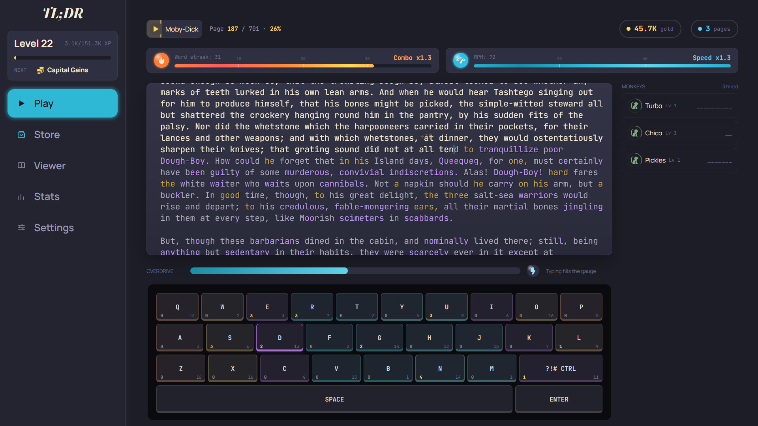
Task: Click the Level 22 XP progress bar
Action: [x=62, y=58]
